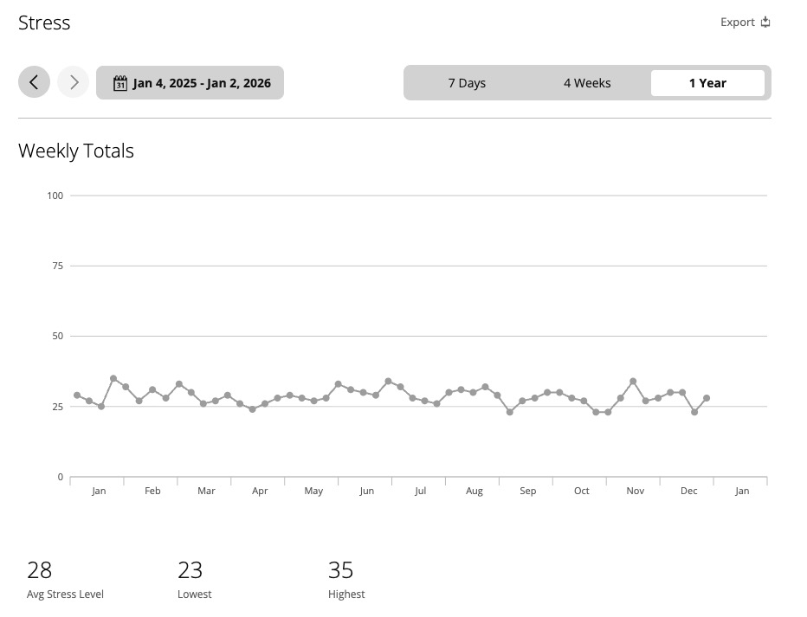Open the Jan 4, 2025 - Jan 2, 2026 date picker

tap(201, 83)
